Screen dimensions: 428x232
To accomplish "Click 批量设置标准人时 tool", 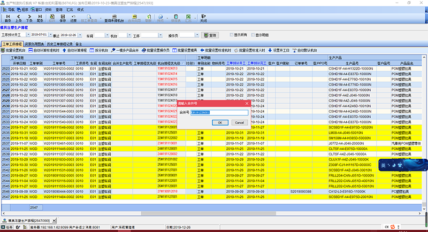I will click(x=250, y=50).
